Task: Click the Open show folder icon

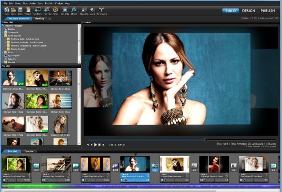Action: click(x=13, y=10)
